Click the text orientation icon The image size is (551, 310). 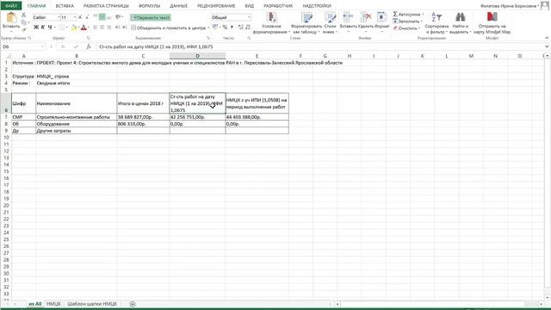[x=118, y=17]
